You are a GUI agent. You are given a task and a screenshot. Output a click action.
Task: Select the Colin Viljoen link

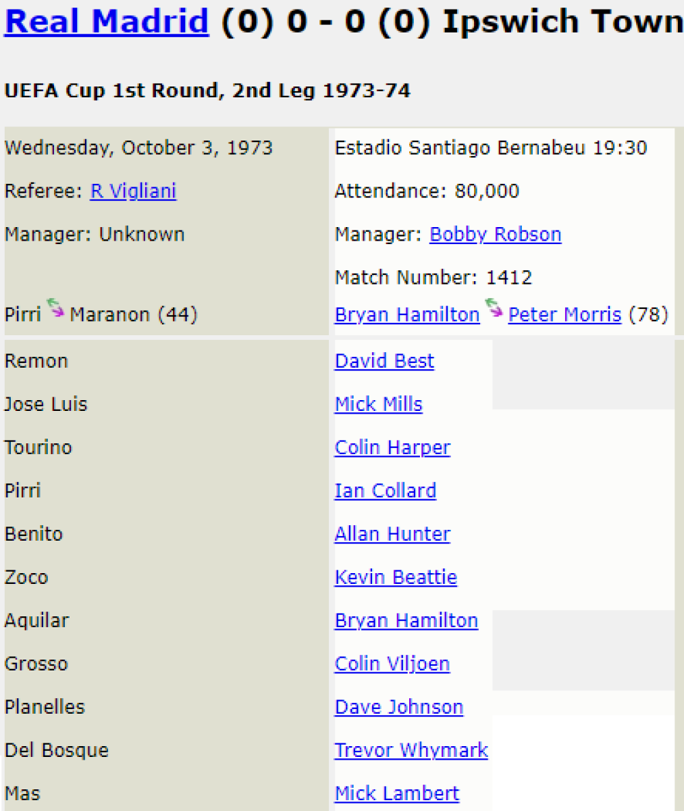pyautogui.click(x=392, y=664)
